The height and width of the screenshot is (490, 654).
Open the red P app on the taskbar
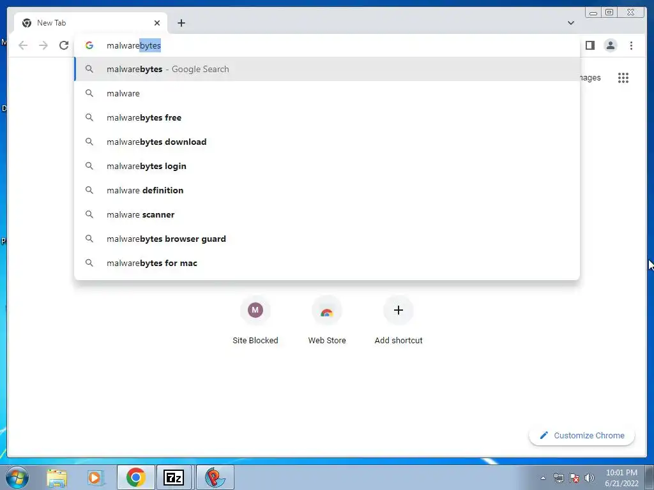tap(215, 477)
